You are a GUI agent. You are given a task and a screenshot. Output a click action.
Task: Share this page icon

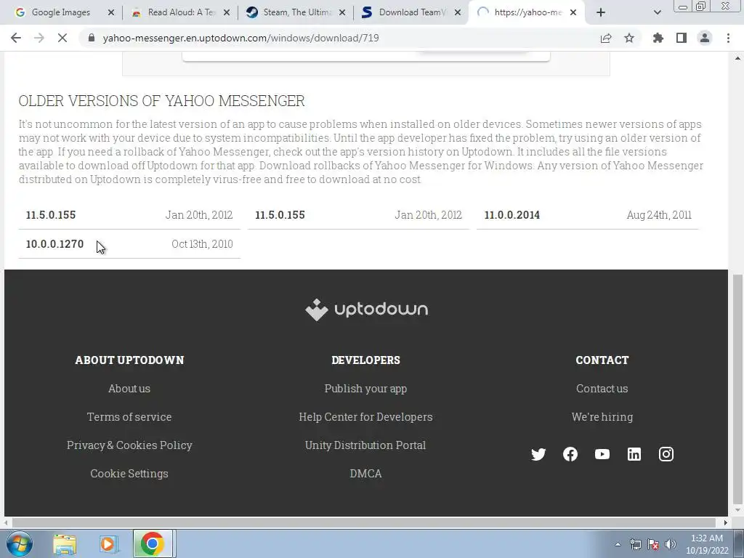coord(606,38)
